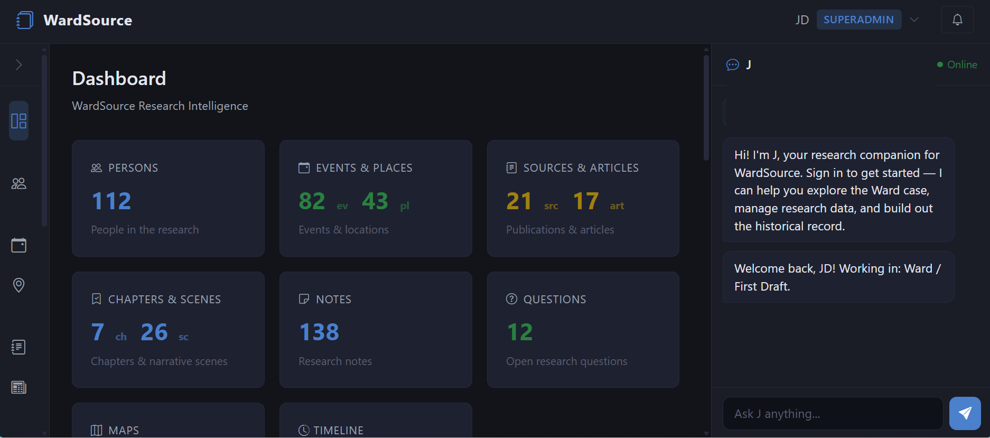990x438 pixels.
Task: Click 'Publications & articles' caption
Action: [x=560, y=230]
